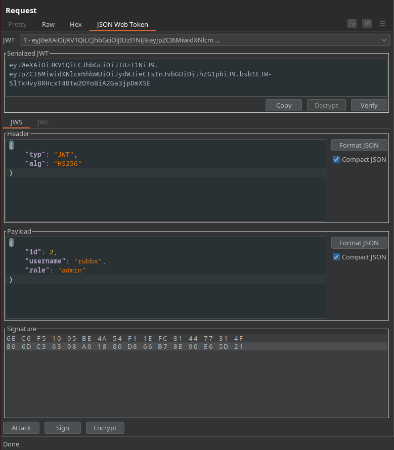Select the JSON Web Token tab
Image resolution: width=394 pixels, height=450 pixels.
click(122, 25)
